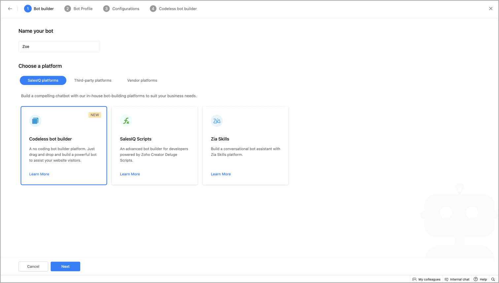Open Learn More under Zia Skills
This screenshot has height=283, width=499.
pos(221,174)
